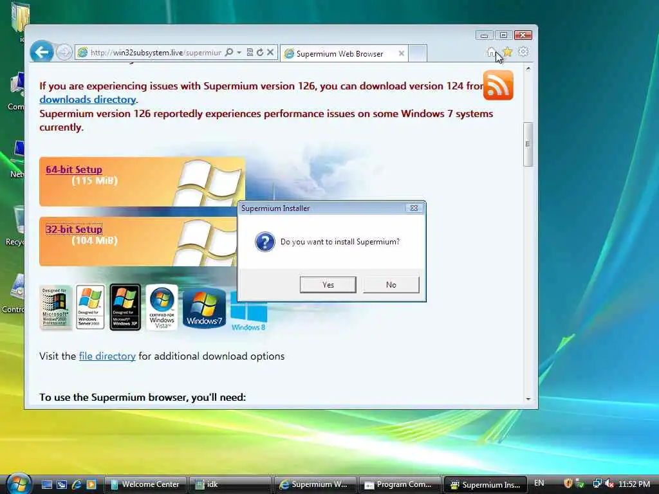Launch Windows Media Player from Quick Launch

click(91, 485)
